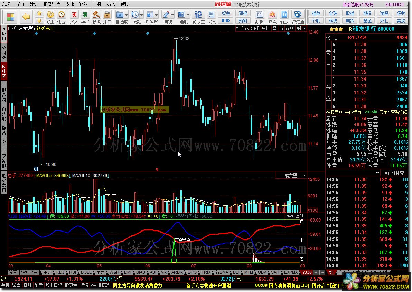Viewport: 412px width, 292px height.
Task: Toggle 除权 ex-rights adjustment
Action: [266, 28]
